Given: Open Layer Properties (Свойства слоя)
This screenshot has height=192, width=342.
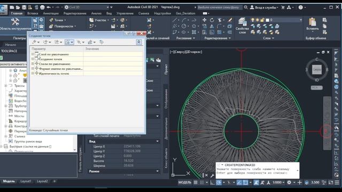Looking at the screenshot, I should (x=242, y=26).
